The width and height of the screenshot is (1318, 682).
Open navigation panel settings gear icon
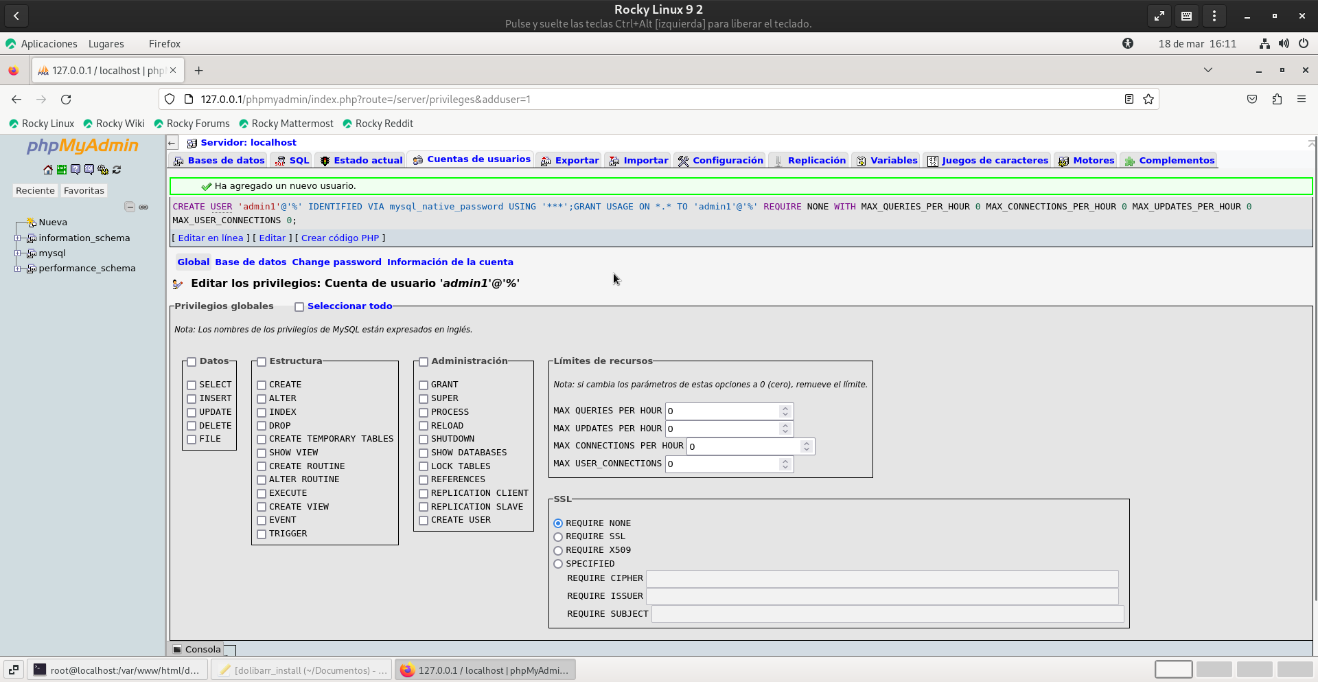[103, 170]
